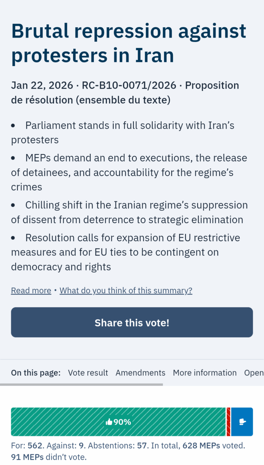Click the truncated Open navigation entry
Viewport: 264px width, 465px height.
[253, 373]
